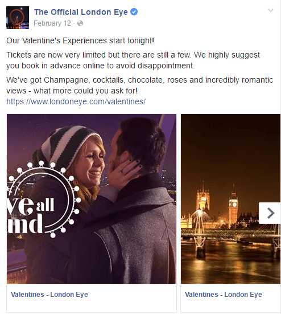
Task: Click the Big Ben clock tower in photo
Action: [x=233, y=206]
